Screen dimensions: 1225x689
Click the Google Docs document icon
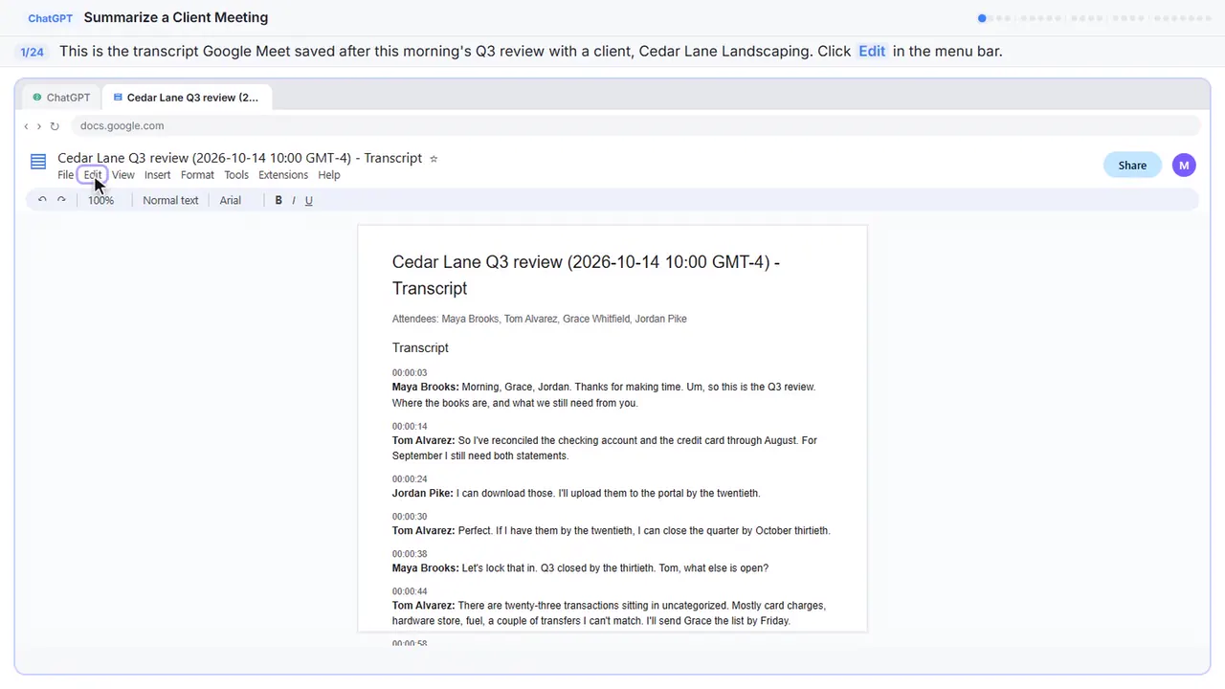pyautogui.click(x=38, y=162)
